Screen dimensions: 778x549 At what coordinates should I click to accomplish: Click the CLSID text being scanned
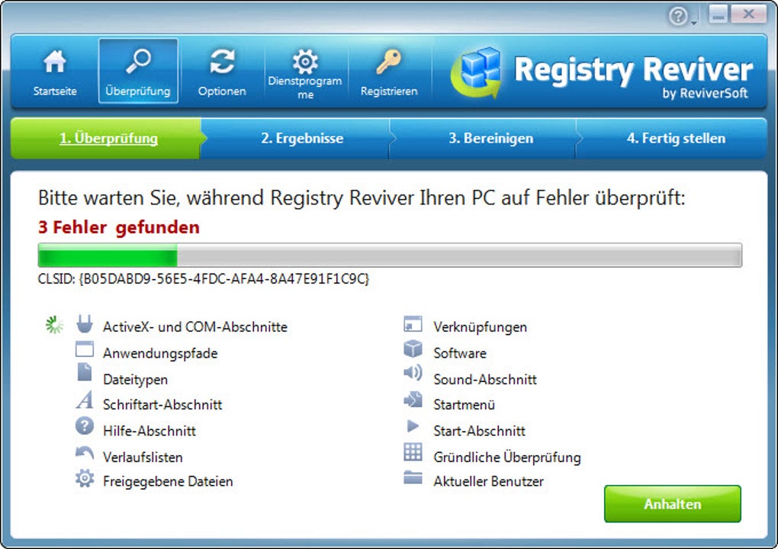(x=204, y=279)
